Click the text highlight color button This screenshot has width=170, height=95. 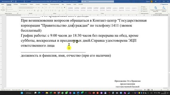(x=38, y=11)
